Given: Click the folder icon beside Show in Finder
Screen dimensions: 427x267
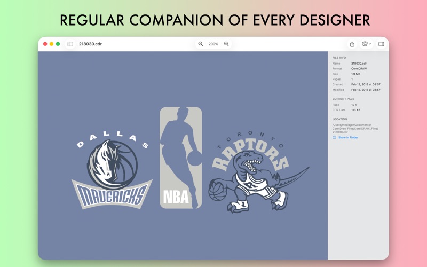Looking at the screenshot, I should click(x=334, y=138).
